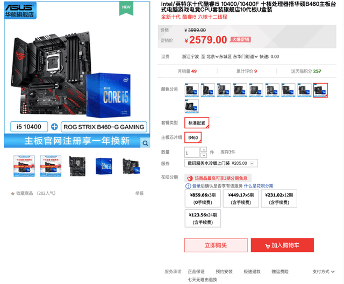The image size is (344, 284).
Task: Expand the 支付方式 payment methods
Action: [x=324, y=272]
